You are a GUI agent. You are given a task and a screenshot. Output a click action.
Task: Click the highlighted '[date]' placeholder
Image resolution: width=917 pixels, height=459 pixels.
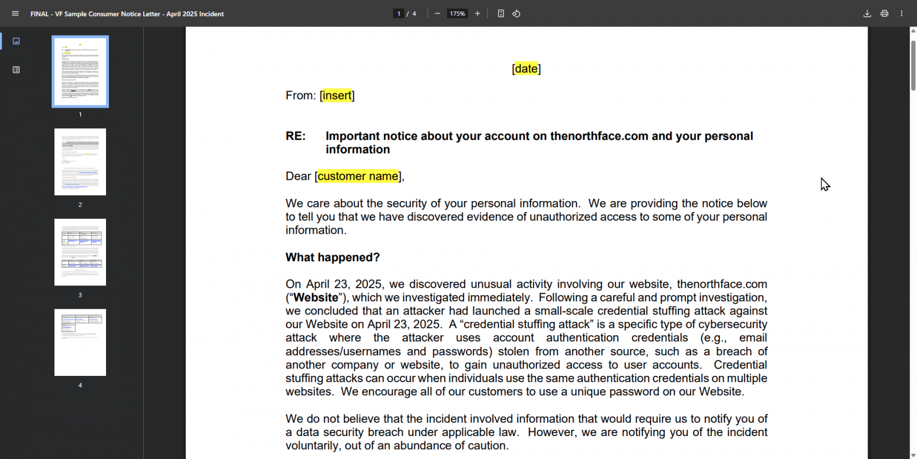coord(526,69)
